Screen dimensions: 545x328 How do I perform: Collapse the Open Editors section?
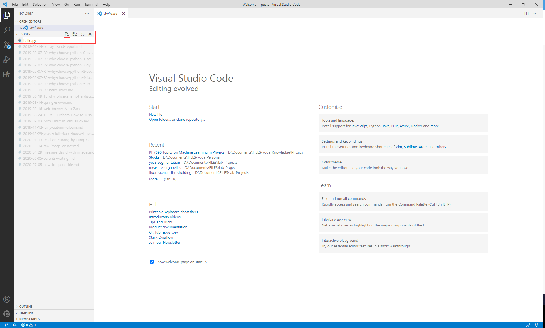coord(30,21)
